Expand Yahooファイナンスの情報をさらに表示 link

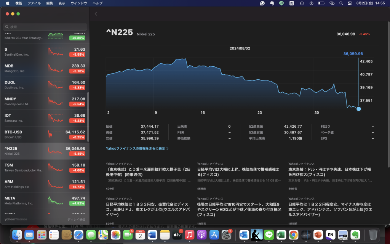point(137,148)
